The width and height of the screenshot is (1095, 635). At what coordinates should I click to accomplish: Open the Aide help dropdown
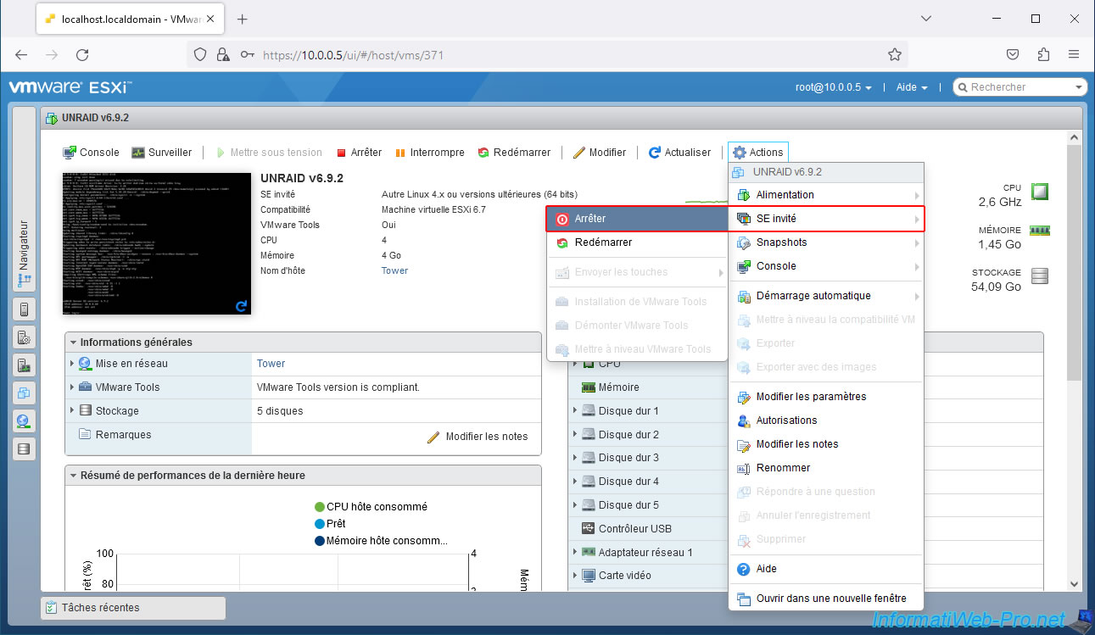[911, 87]
